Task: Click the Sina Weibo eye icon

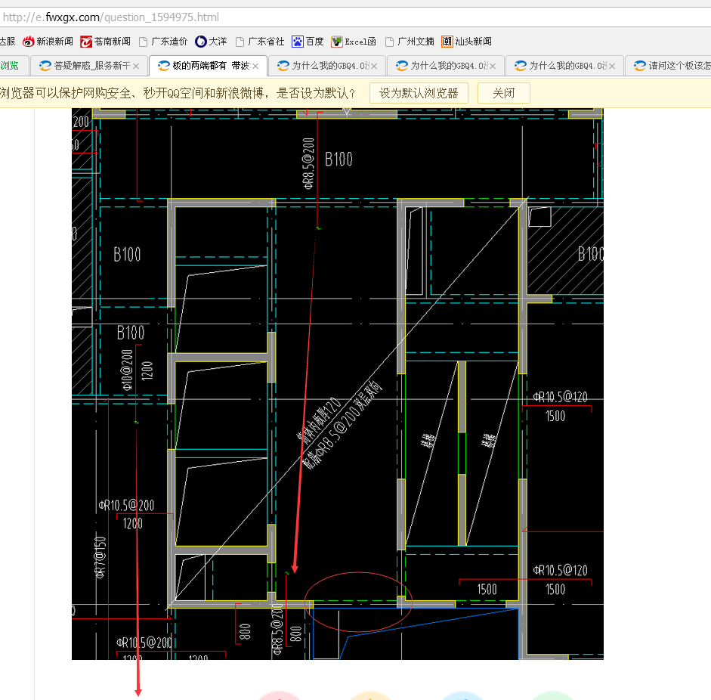Action: pyautogui.click(x=29, y=42)
